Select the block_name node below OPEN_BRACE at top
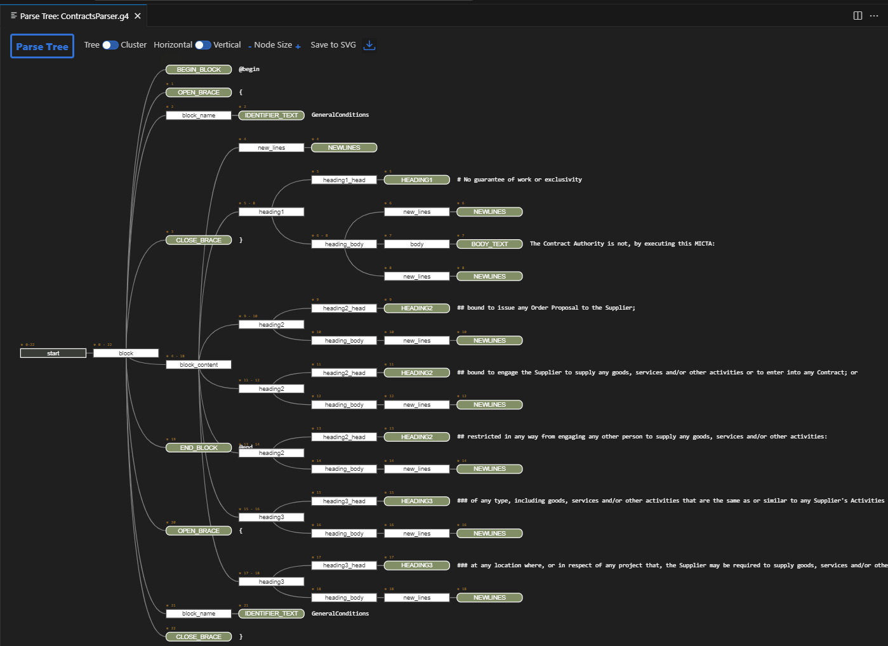 coord(199,115)
